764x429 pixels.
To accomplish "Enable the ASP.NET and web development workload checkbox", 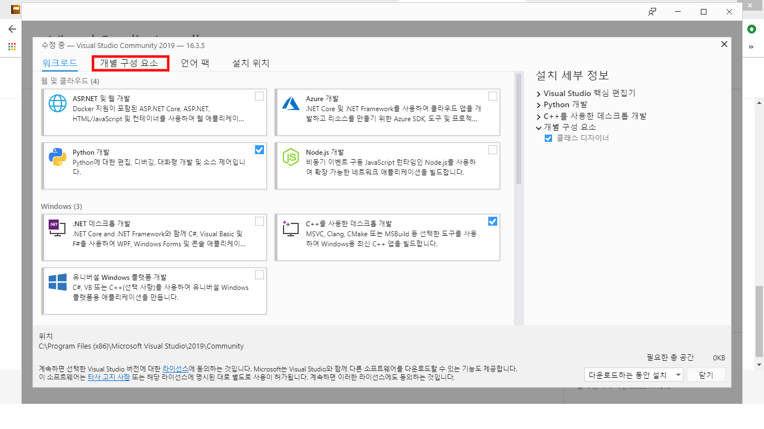I will click(x=260, y=96).
